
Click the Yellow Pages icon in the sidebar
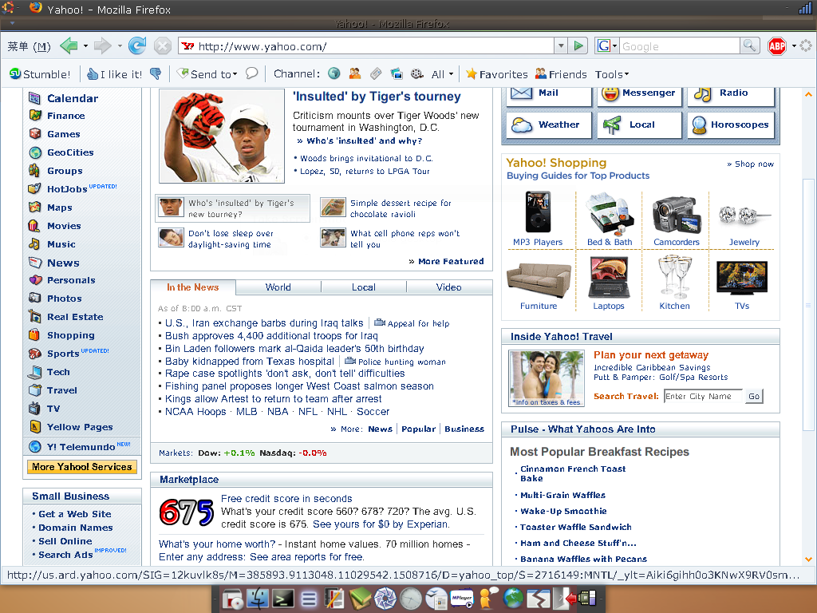point(35,426)
